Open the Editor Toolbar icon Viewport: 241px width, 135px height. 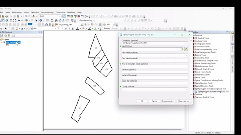click(64, 16)
